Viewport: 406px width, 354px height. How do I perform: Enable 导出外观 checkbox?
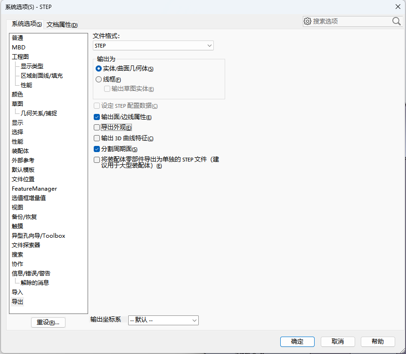click(97, 127)
